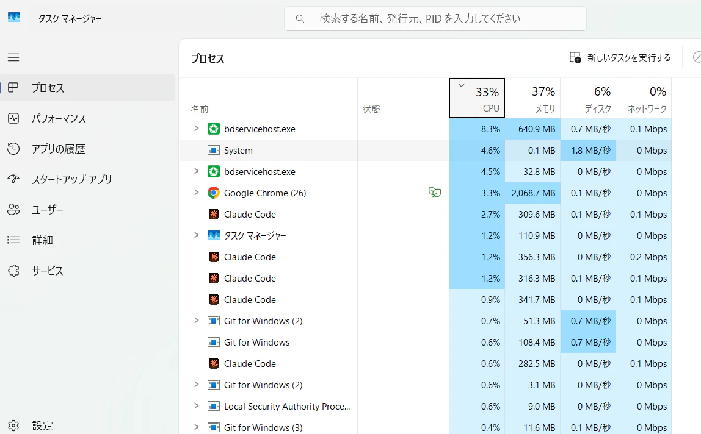Run new task (新しいタスクを実行する) button
This screenshot has height=434, width=701.
click(x=620, y=57)
